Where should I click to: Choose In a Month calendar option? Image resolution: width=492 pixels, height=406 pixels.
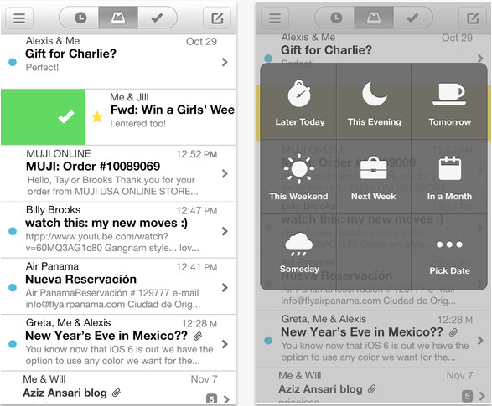pyautogui.click(x=449, y=177)
